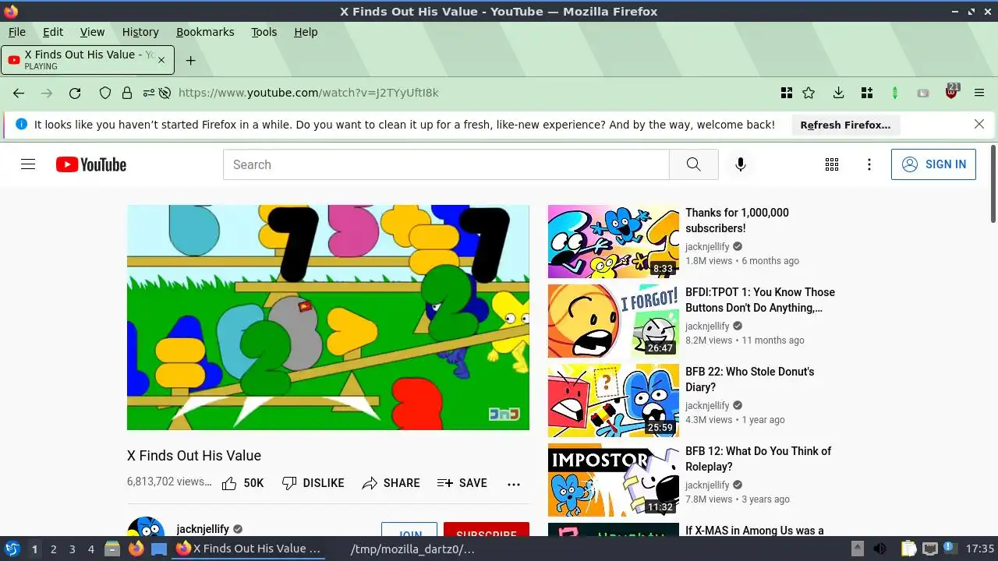Click the green up-down arrows extension icon
This screenshot has width=998, height=561.
895,93
